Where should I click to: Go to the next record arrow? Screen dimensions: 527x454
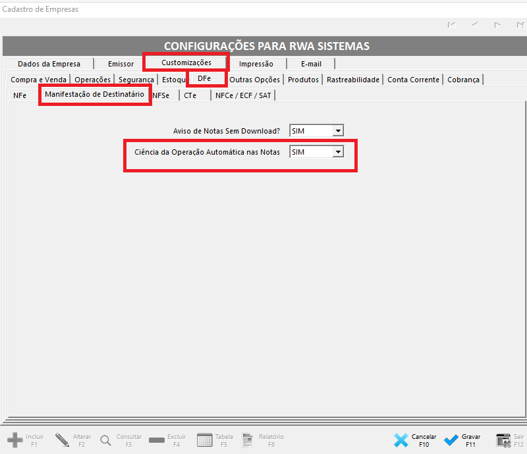497,25
